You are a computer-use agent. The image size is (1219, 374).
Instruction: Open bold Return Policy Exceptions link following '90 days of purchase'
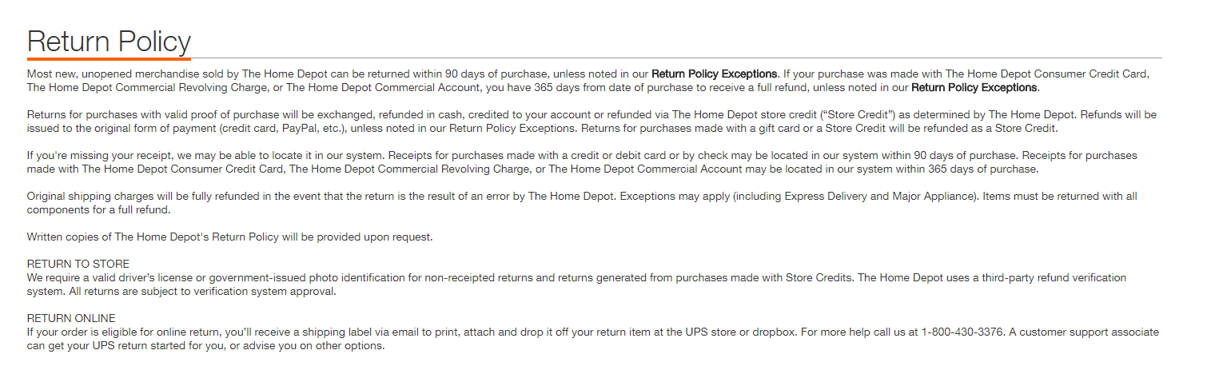coord(714,74)
